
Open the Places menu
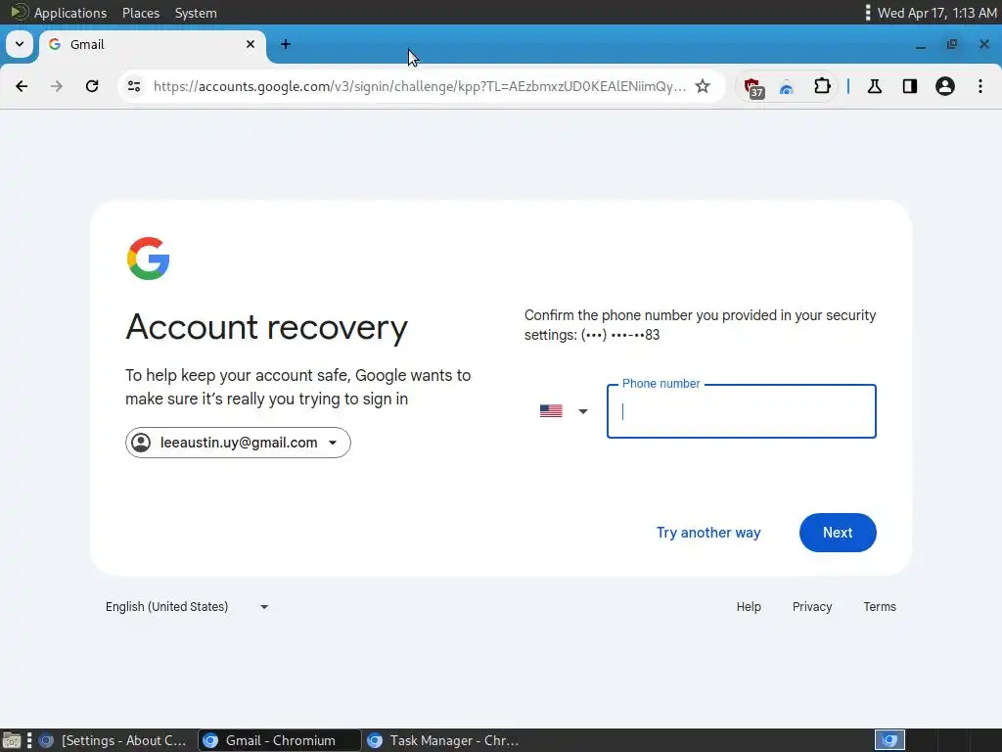[141, 12]
